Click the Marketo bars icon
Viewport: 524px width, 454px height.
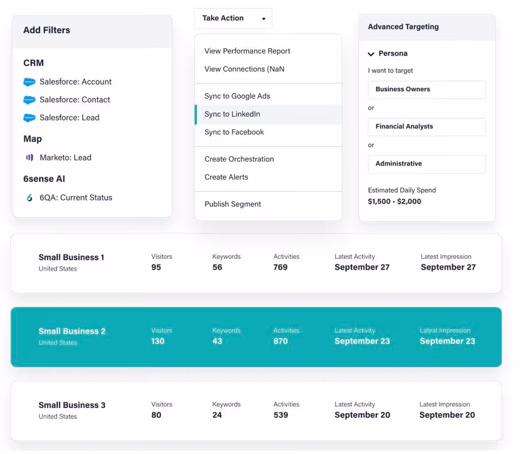(30, 157)
